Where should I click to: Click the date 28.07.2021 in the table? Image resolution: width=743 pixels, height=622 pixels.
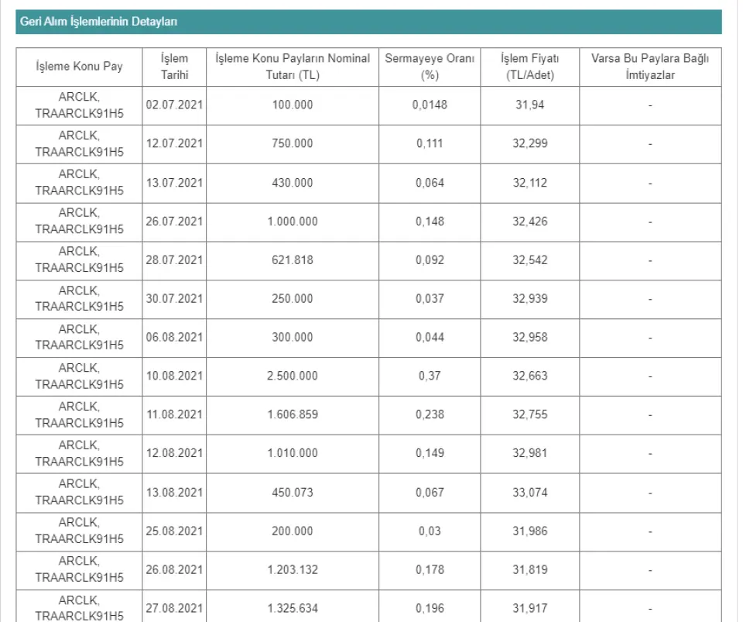(174, 260)
